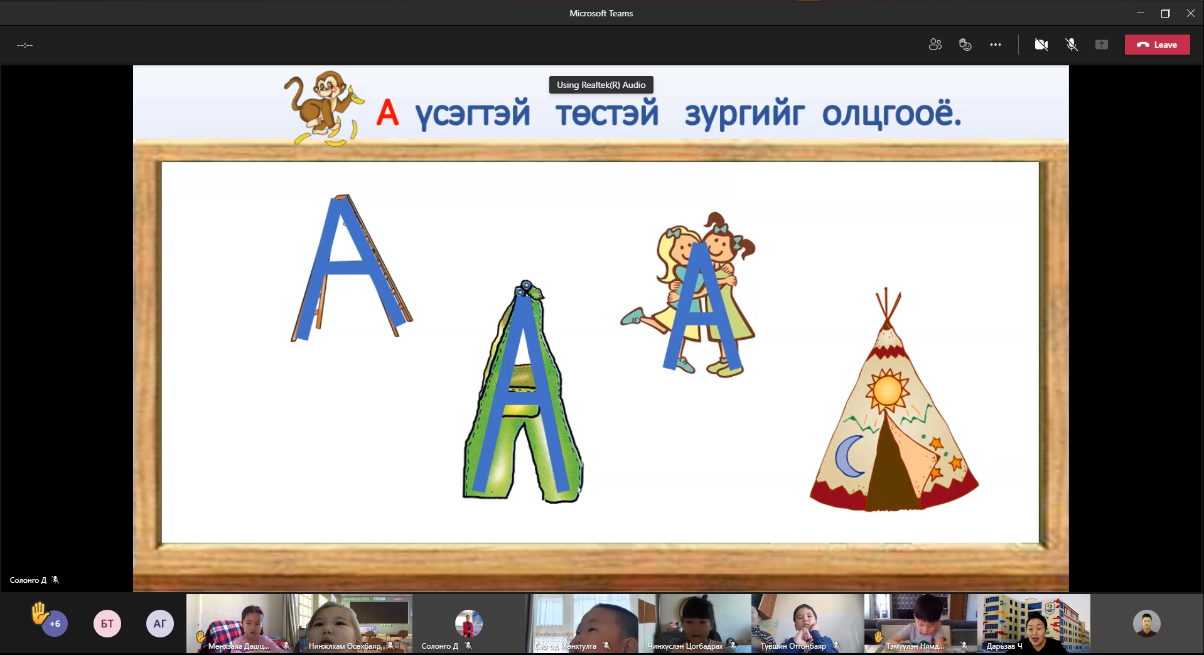Select Чинхүслэн Цогбадрах video tile
The height and width of the screenshot is (655, 1204).
[x=695, y=624]
